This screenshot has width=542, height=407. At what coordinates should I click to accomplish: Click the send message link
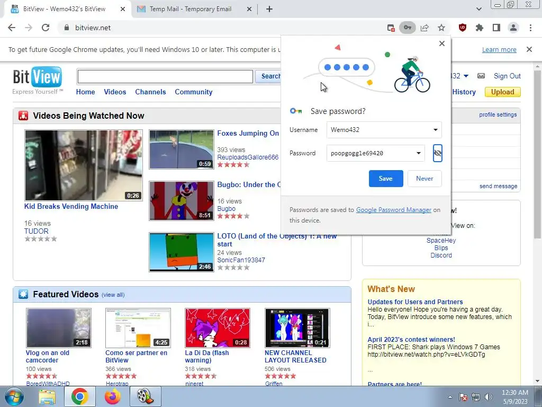click(499, 186)
